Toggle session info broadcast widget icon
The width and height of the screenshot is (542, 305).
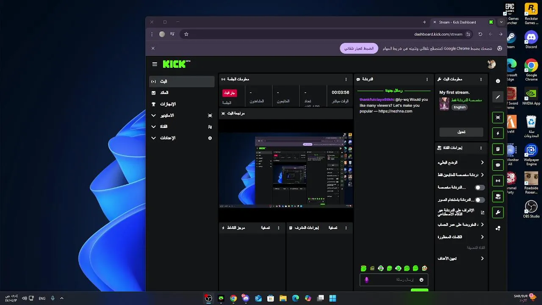point(498,181)
